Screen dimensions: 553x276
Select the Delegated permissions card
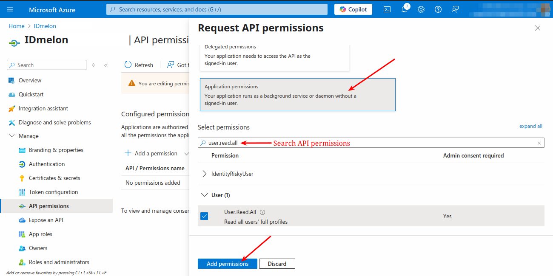tap(275, 57)
